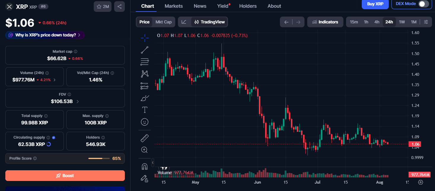Show Max. supply info icon
This screenshot has height=191, width=435.
(x=107, y=116)
